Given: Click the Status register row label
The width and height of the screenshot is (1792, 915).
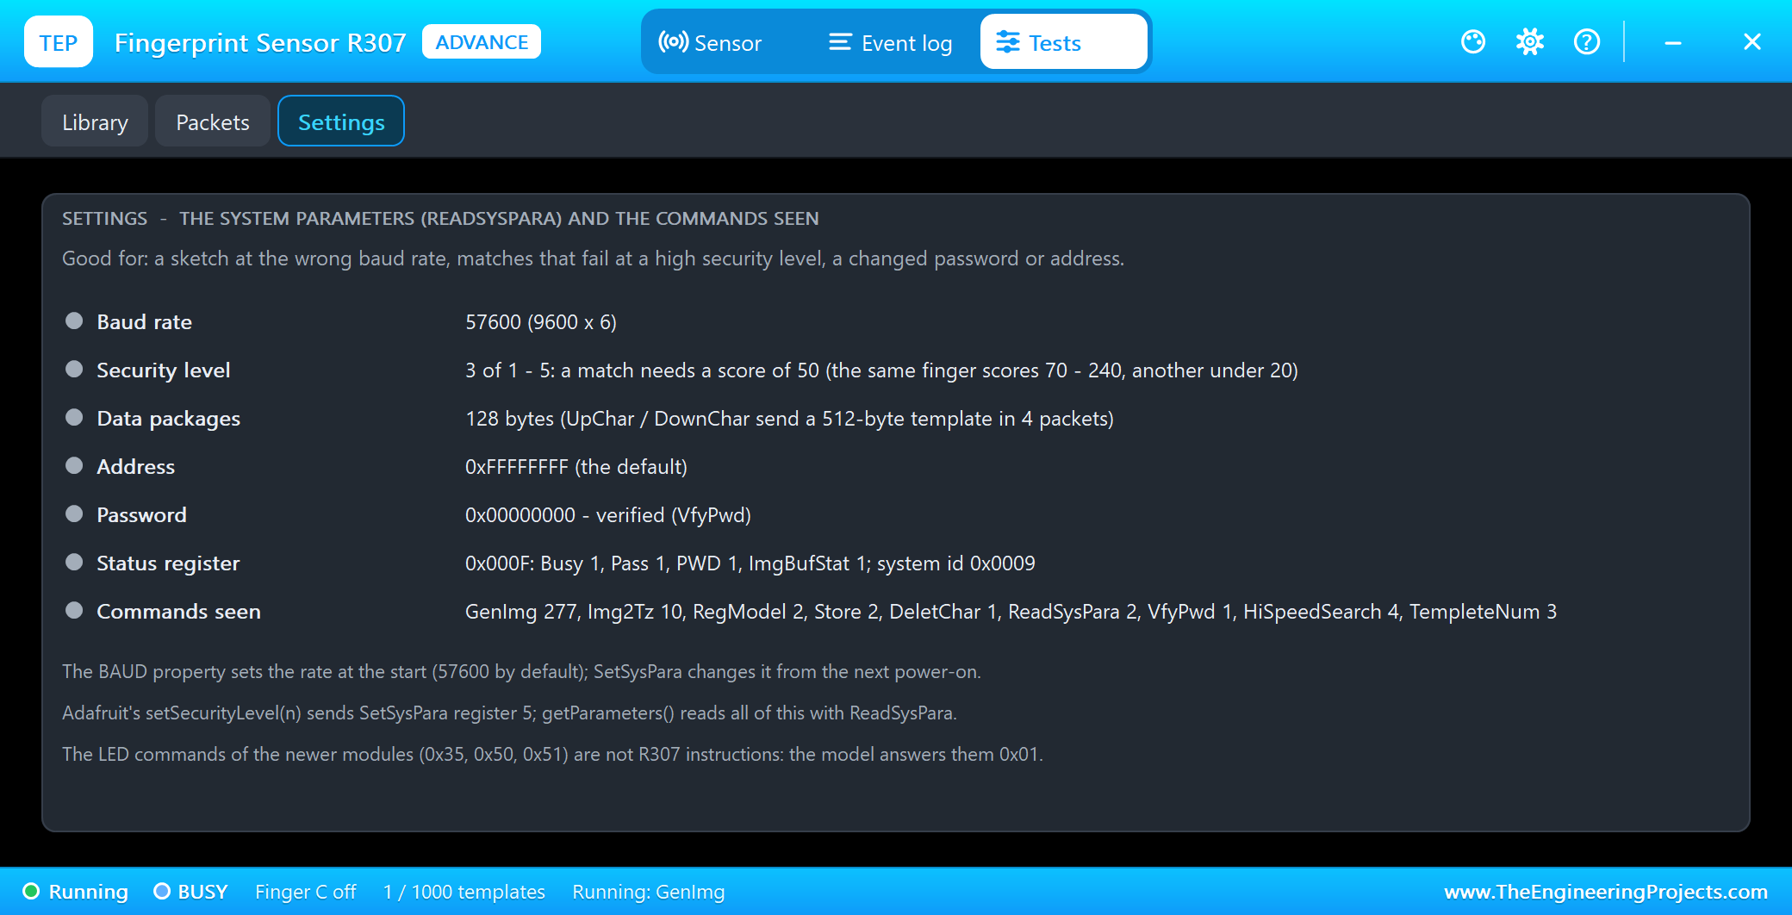Looking at the screenshot, I should (x=168, y=563).
